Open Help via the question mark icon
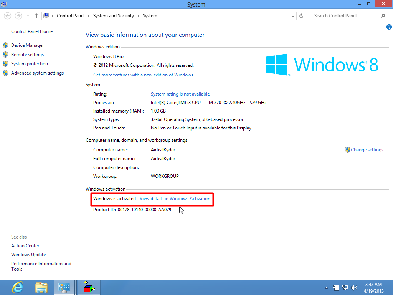 tap(389, 27)
